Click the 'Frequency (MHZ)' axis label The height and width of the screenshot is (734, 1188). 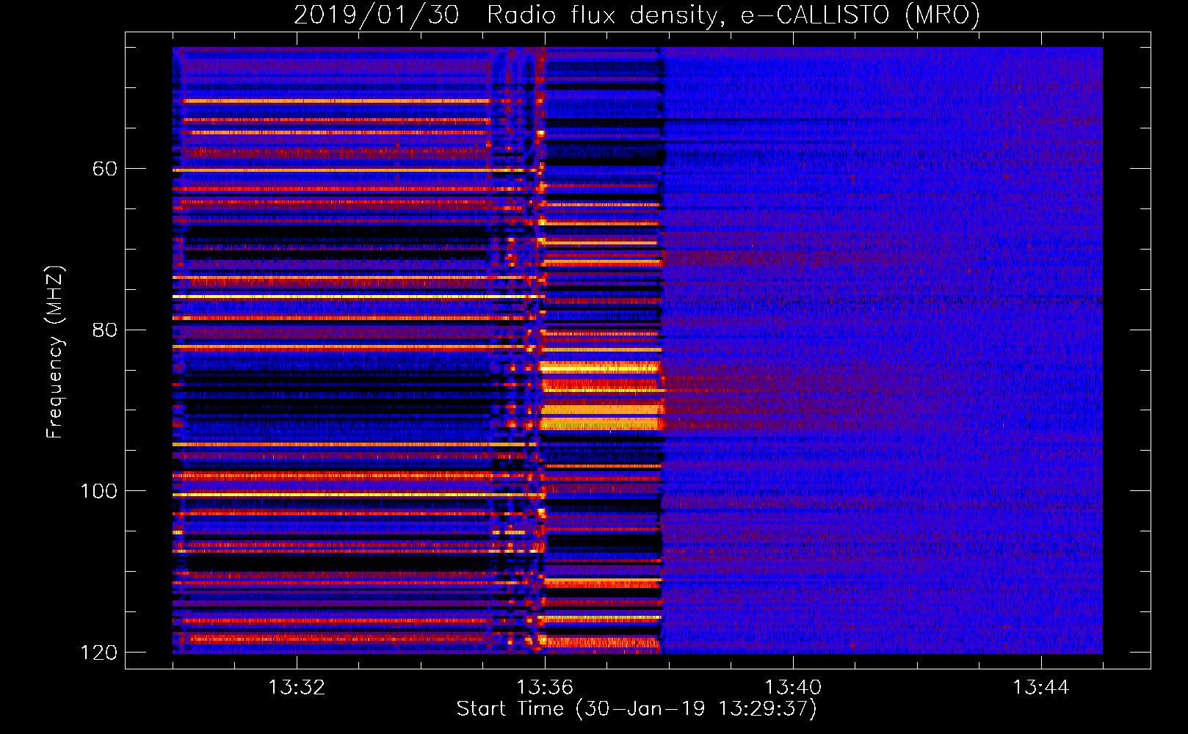pos(55,352)
